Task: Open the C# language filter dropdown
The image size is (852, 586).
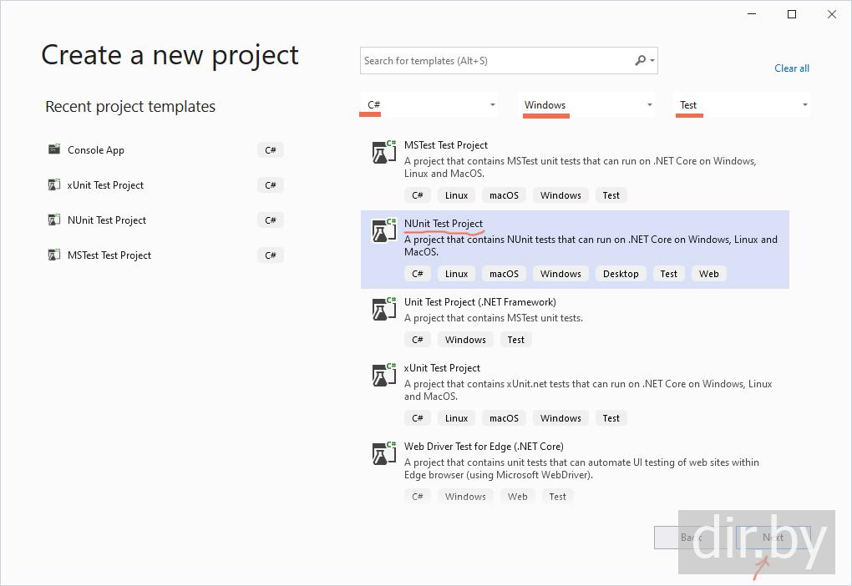Action: coord(492,105)
